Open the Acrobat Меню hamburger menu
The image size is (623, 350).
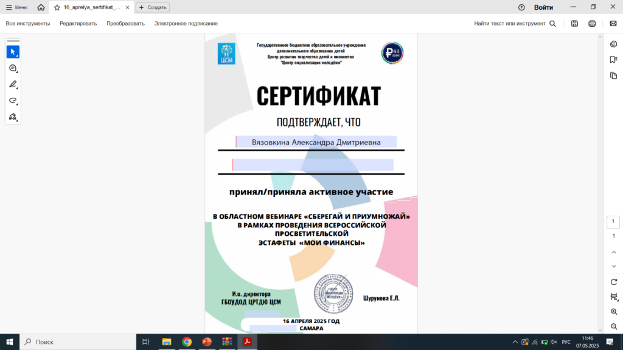[x=16, y=7]
